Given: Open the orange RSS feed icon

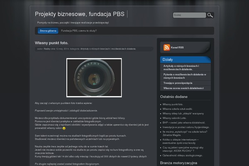Looking at the screenshot, I should pos(166,47).
